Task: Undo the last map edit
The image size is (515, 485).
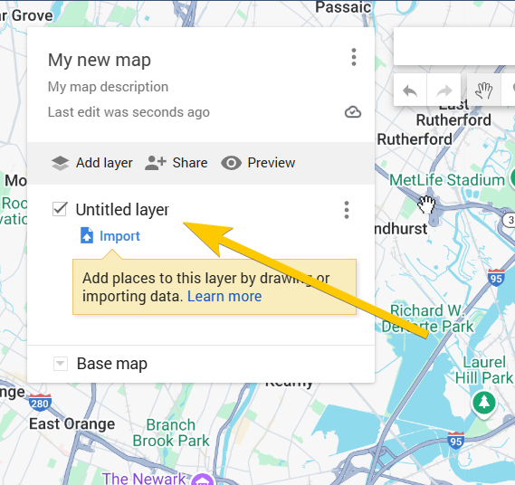Action: tap(410, 90)
